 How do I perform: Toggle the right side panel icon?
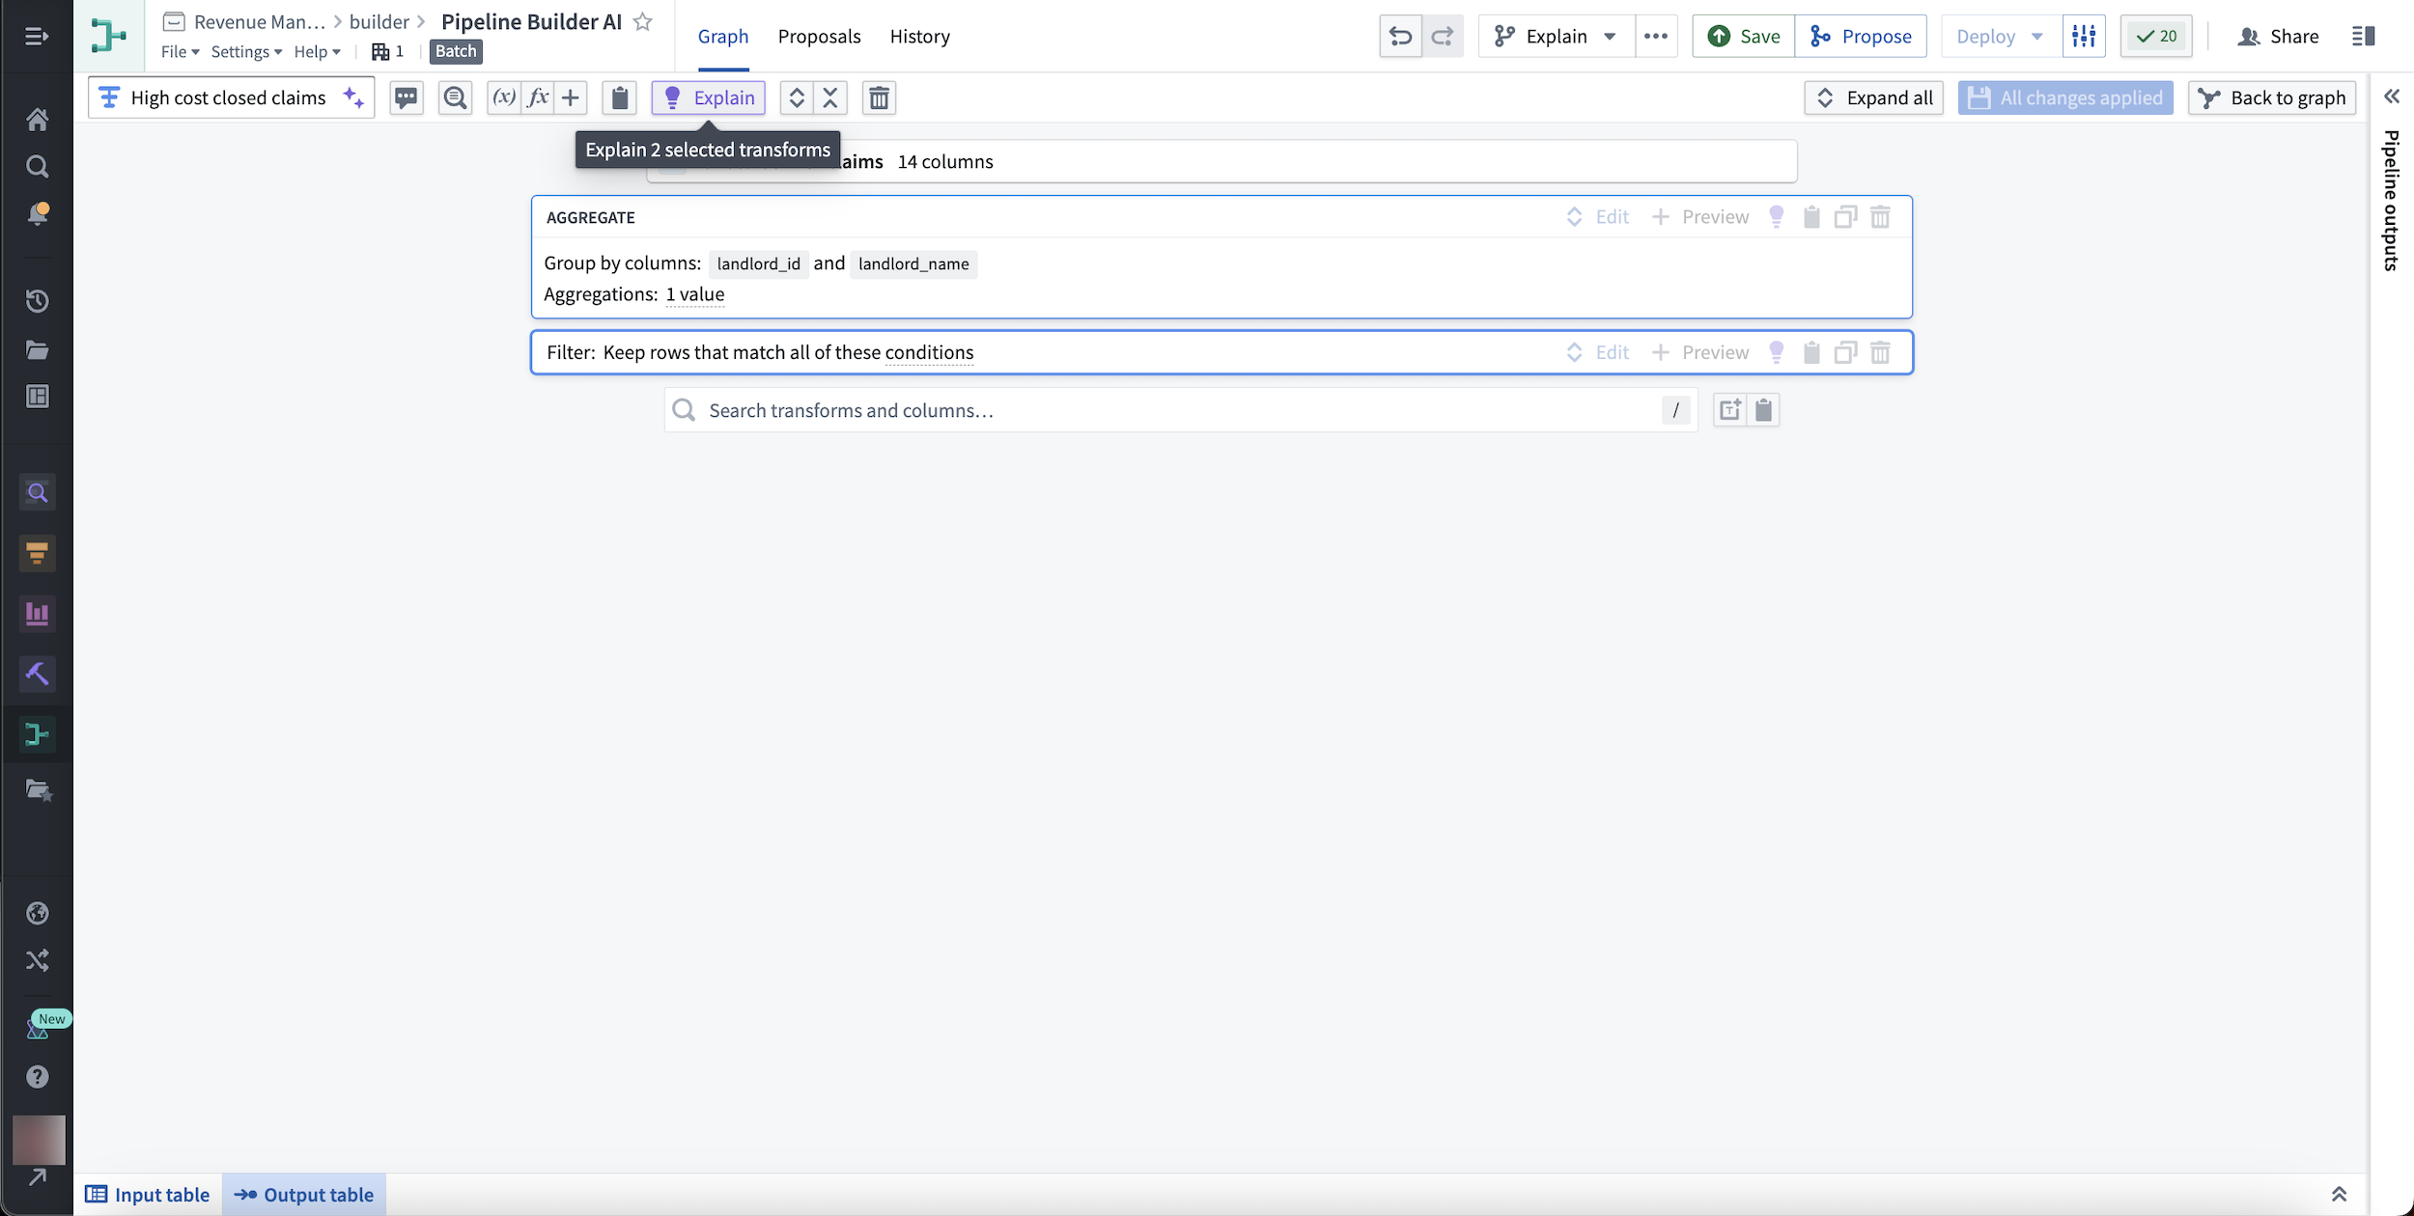(2363, 37)
